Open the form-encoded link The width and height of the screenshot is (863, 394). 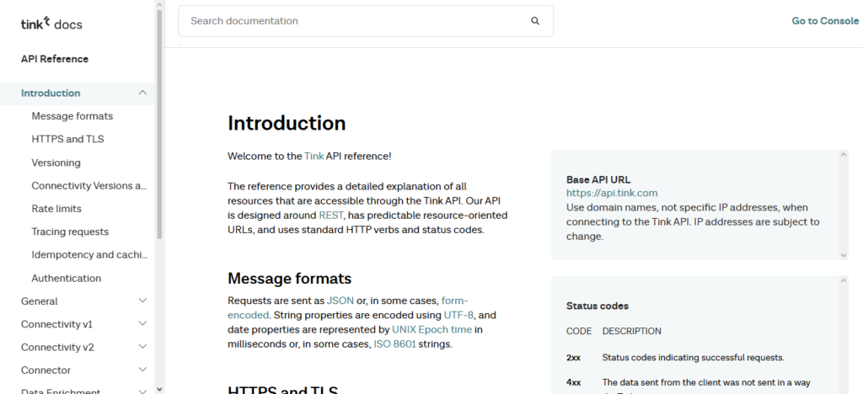(454, 301)
